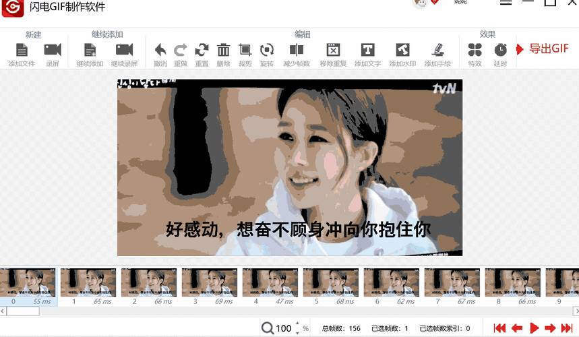The image size is (579, 337).
Task: Select the 裁剪 crop tool
Action: [x=245, y=50]
